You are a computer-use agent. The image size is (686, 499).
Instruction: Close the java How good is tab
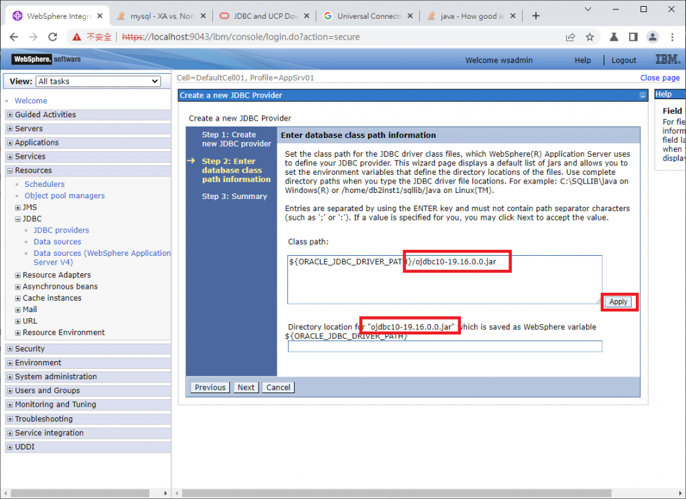pyautogui.click(x=512, y=16)
